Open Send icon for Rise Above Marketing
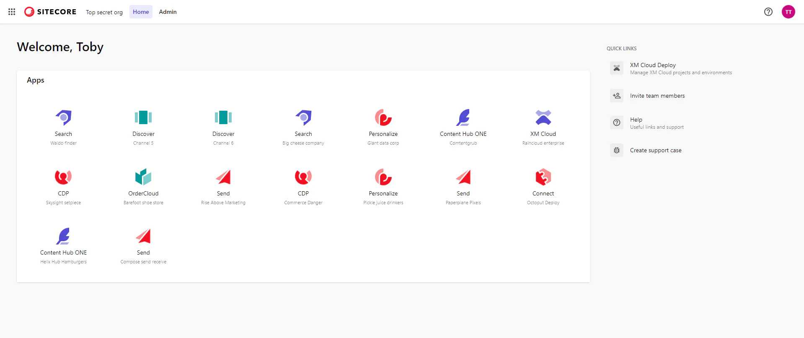 [223, 177]
